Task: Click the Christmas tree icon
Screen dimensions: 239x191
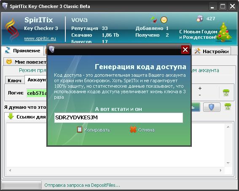Action: click(224, 32)
